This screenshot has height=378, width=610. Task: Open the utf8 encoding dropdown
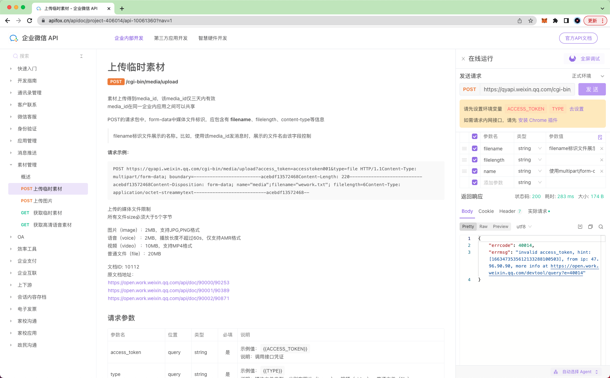click(524, 227)
